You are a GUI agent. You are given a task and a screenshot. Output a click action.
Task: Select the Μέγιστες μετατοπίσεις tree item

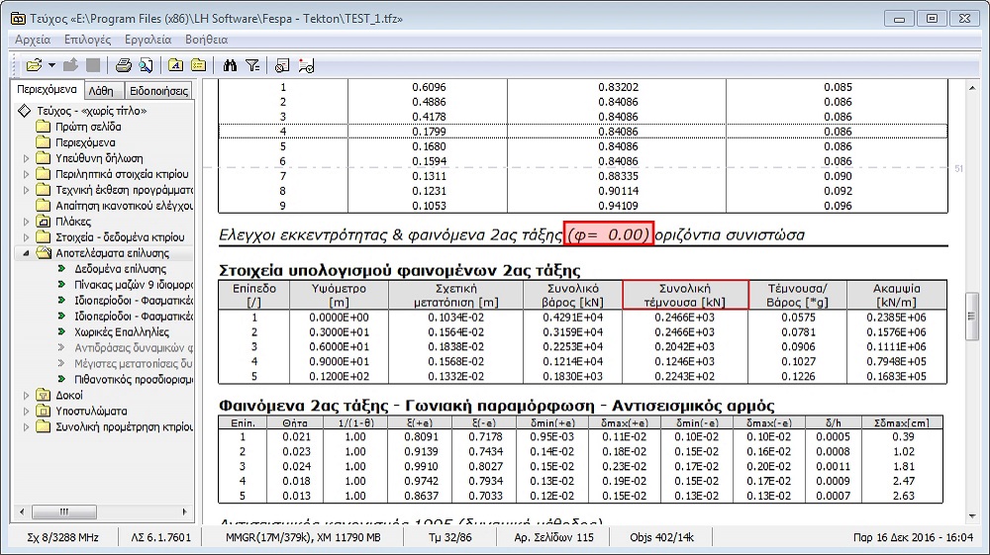(x=134, y=363)
